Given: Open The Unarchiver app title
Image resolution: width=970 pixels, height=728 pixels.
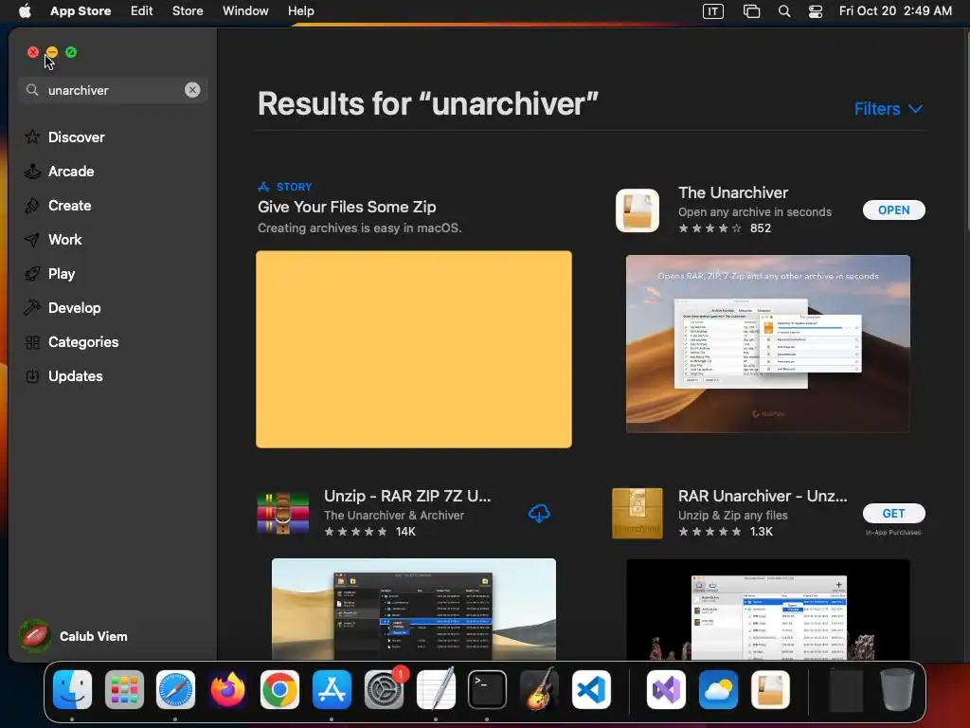Looking at the screenshot, I should [x=733, y=192].
